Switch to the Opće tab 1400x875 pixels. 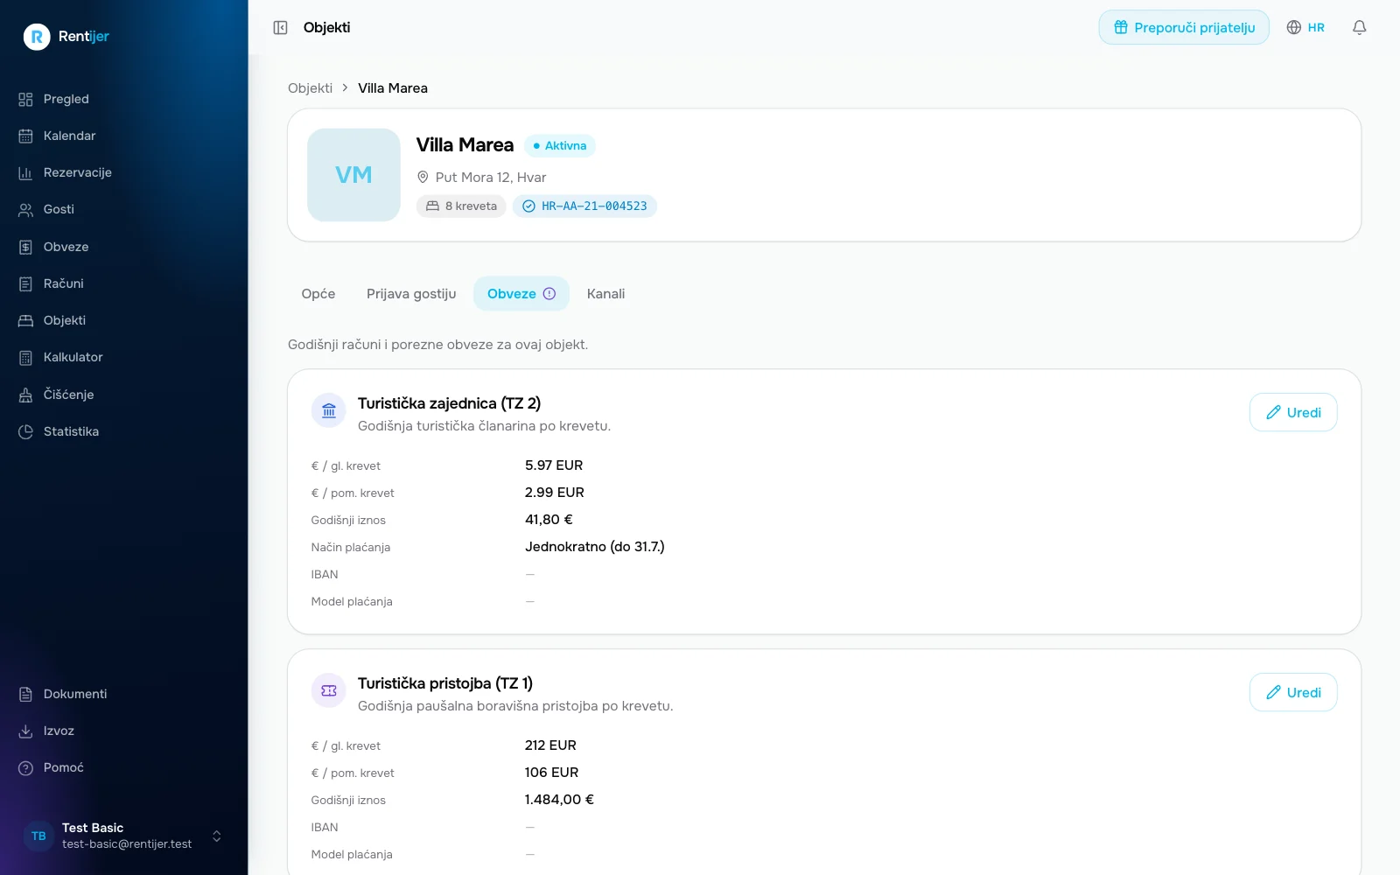318,294
